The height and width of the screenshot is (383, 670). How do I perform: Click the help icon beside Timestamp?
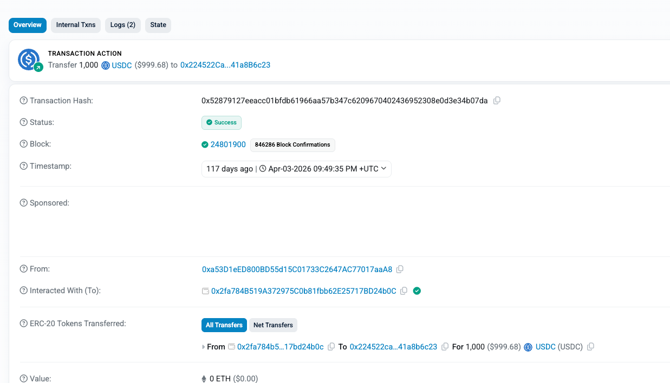pyautogui.click(x=24, y=166)
